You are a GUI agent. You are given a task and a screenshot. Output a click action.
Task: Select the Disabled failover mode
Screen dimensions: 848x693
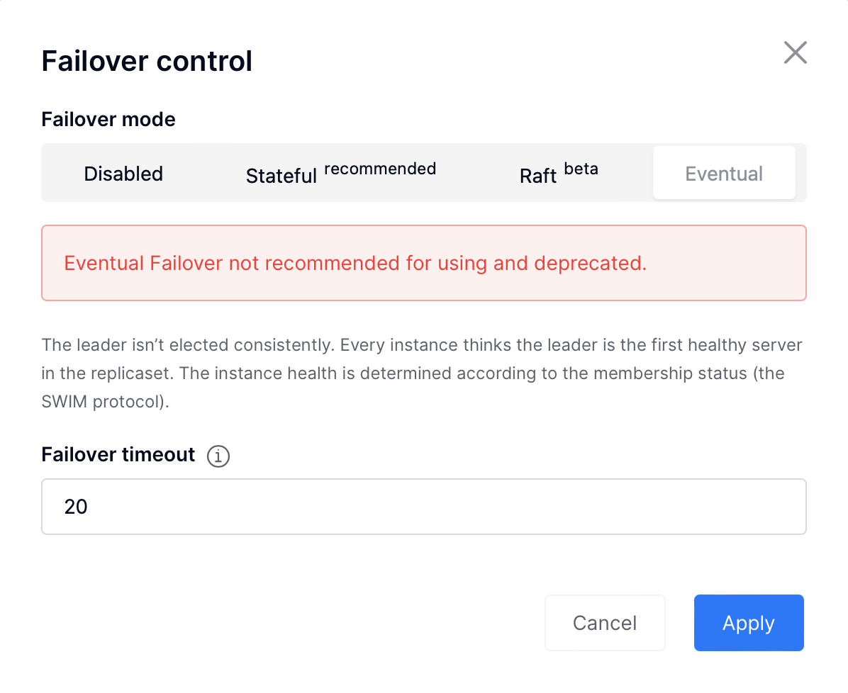click(123, 174)
